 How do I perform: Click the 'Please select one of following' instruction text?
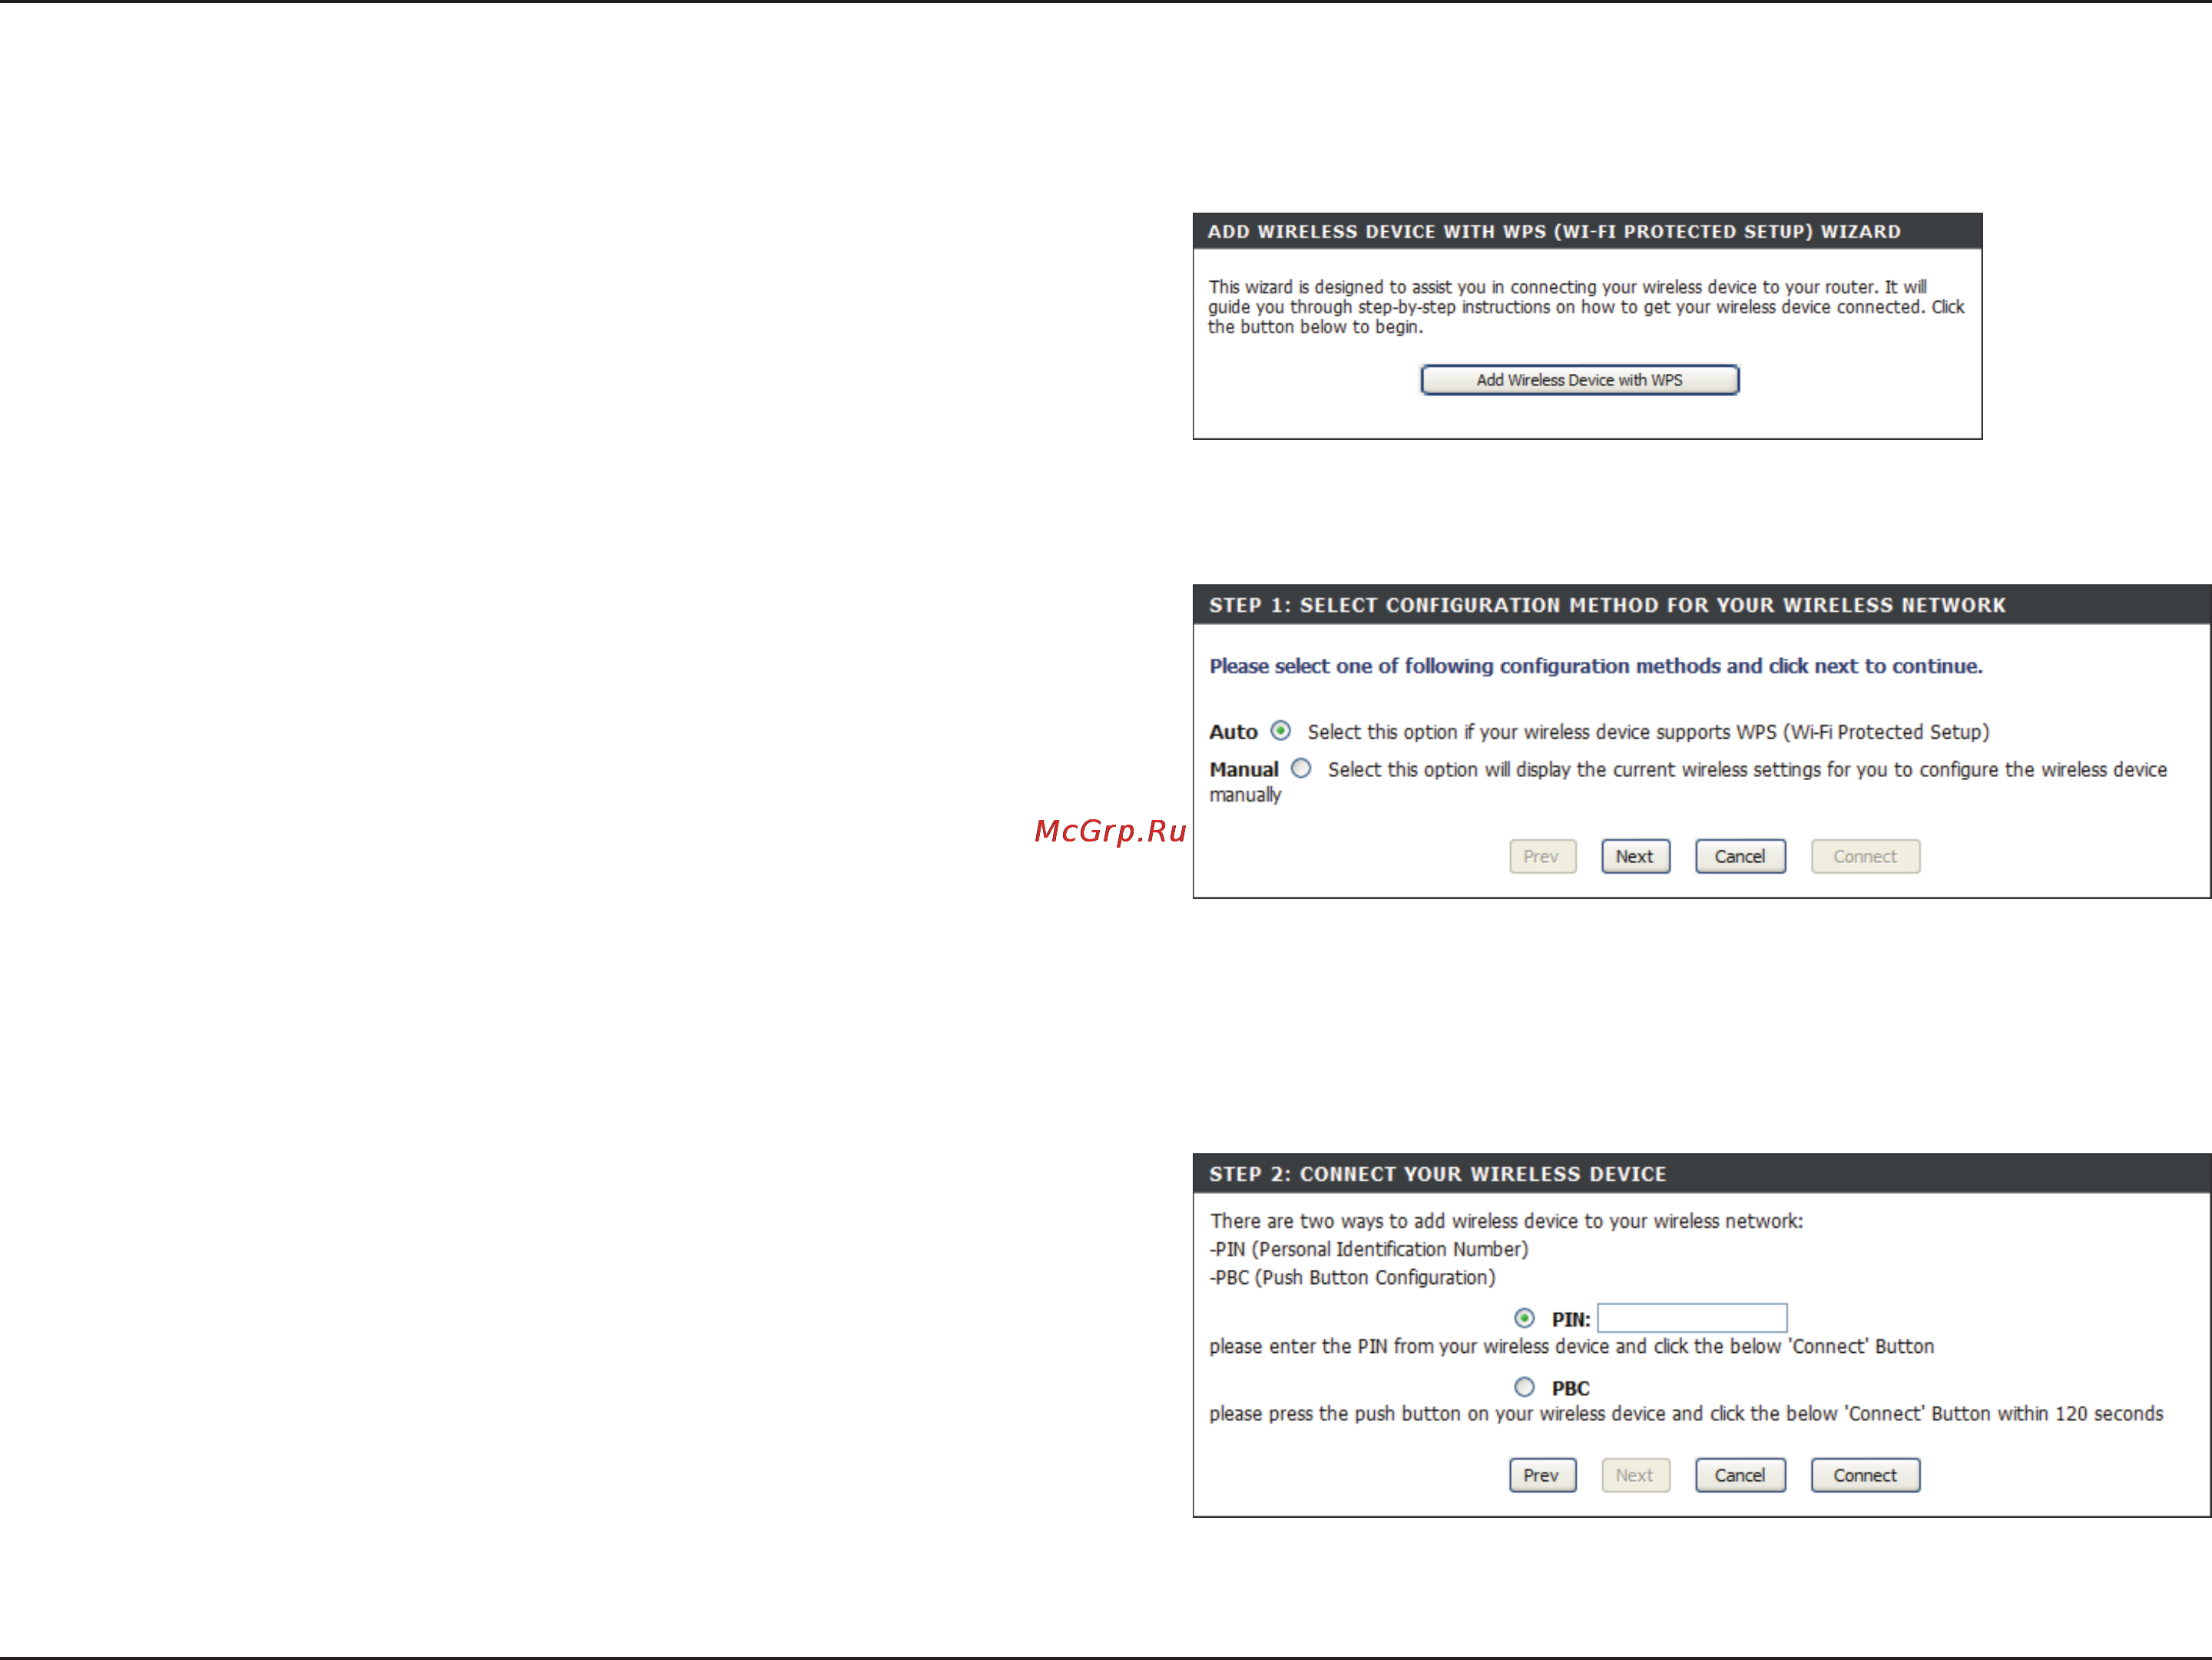1595,666
